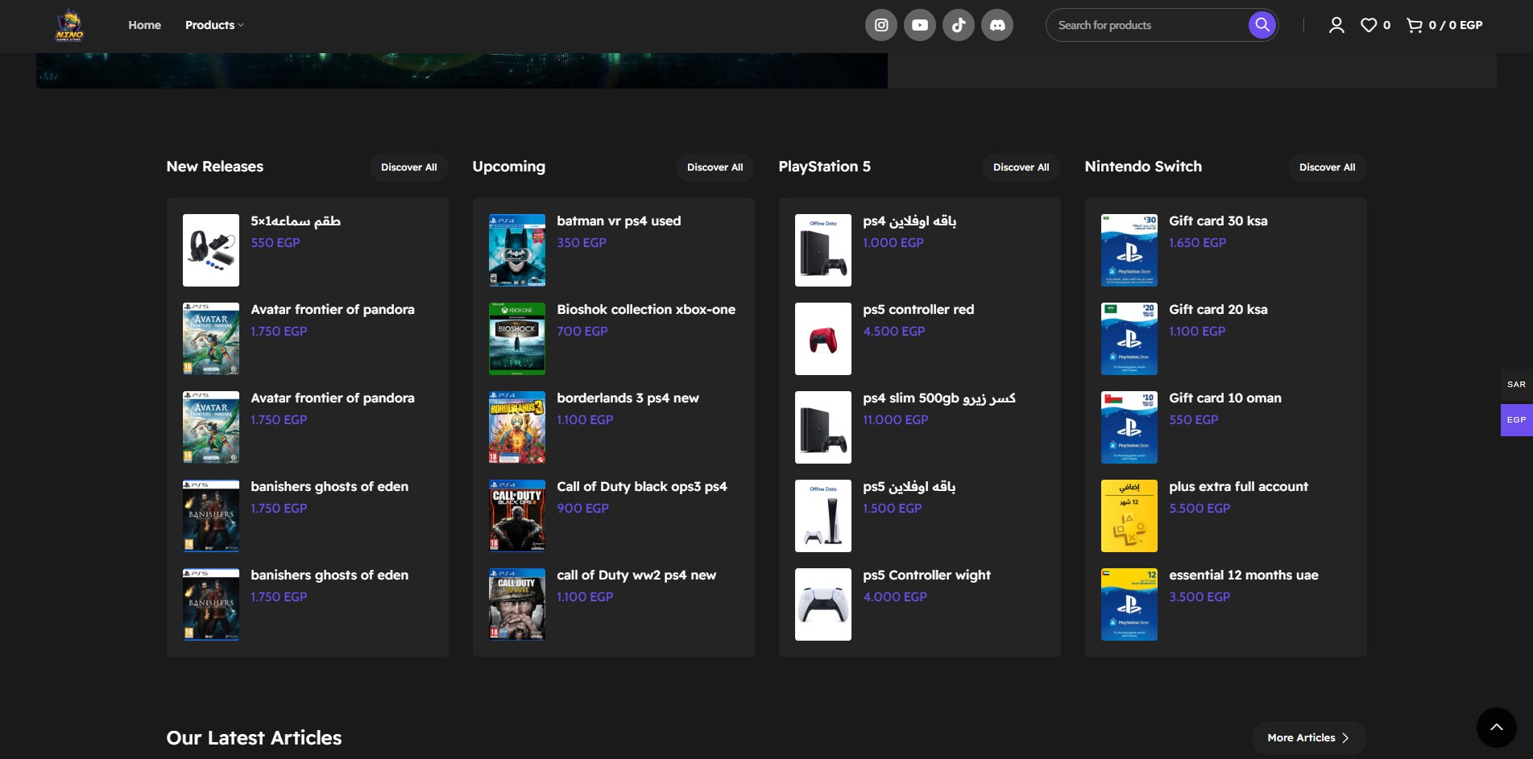The width and height of the screenshot is (1533, 759).
Task: Open batman vr ps4 used thumbnail
Action: point(517,250)
